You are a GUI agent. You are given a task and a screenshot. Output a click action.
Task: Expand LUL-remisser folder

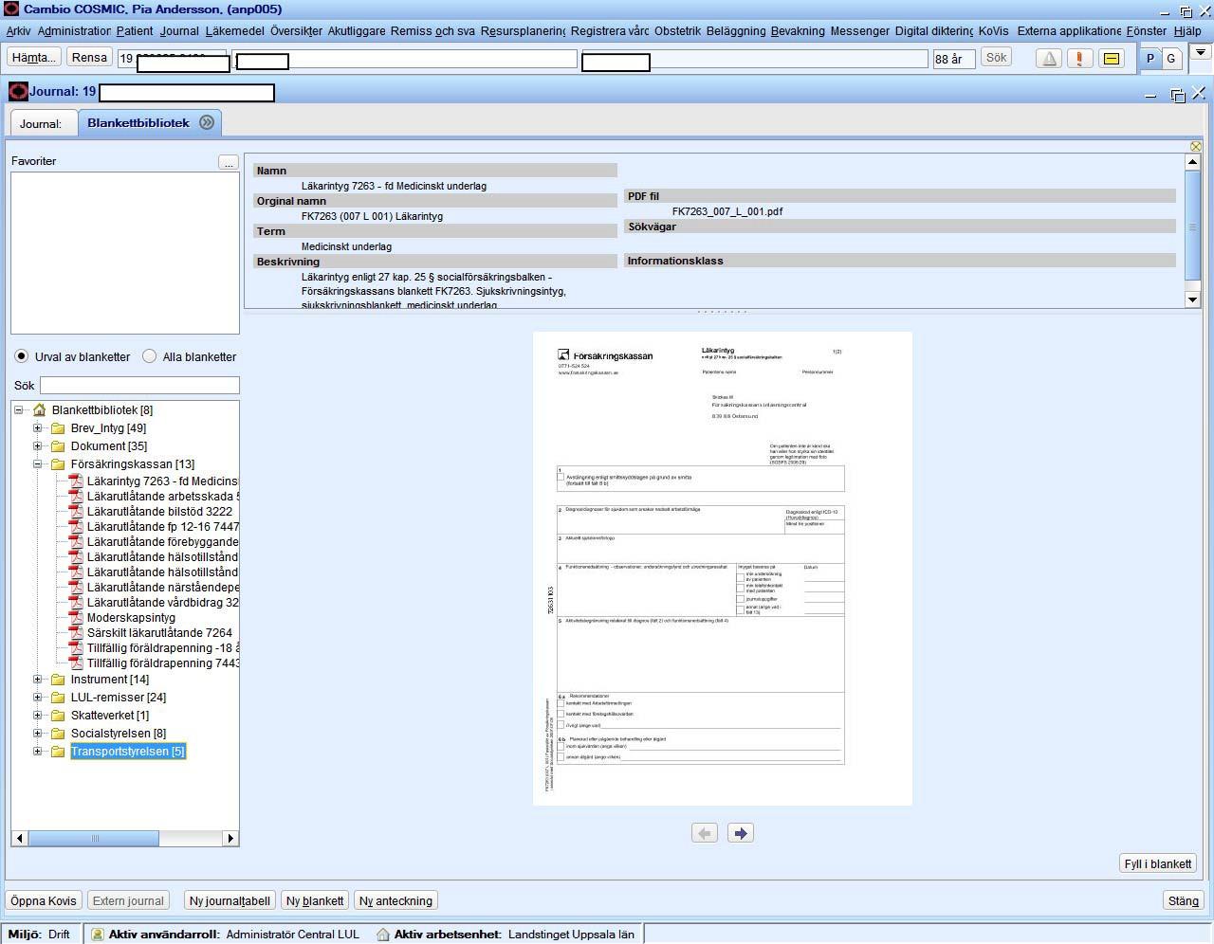[38, 698]
